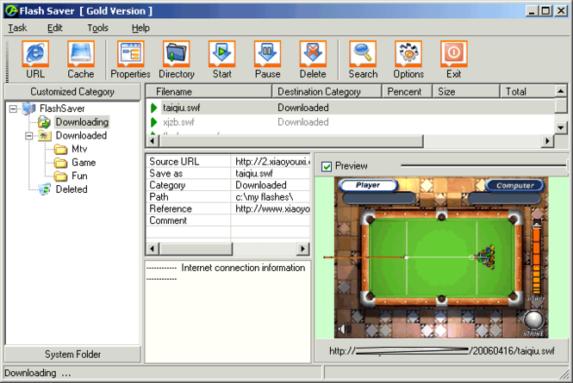This screenshot has height=383, width=573.
Task: Sort list by Total column
Action: coord(527,91)
